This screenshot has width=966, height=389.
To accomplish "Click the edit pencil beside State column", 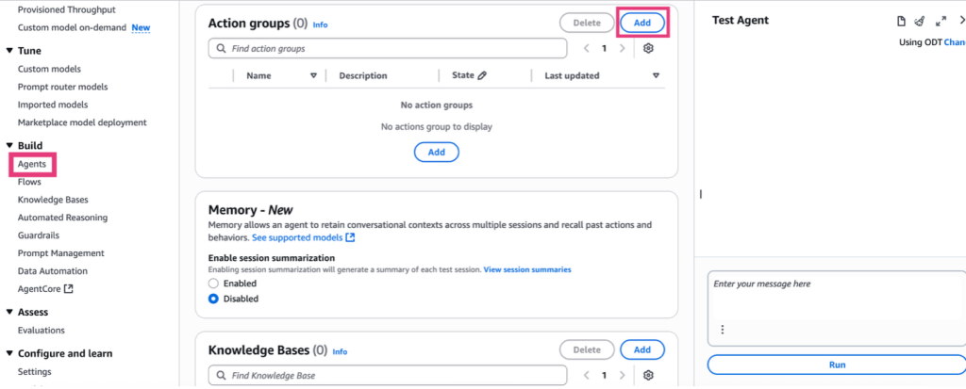I will [482, 75].
